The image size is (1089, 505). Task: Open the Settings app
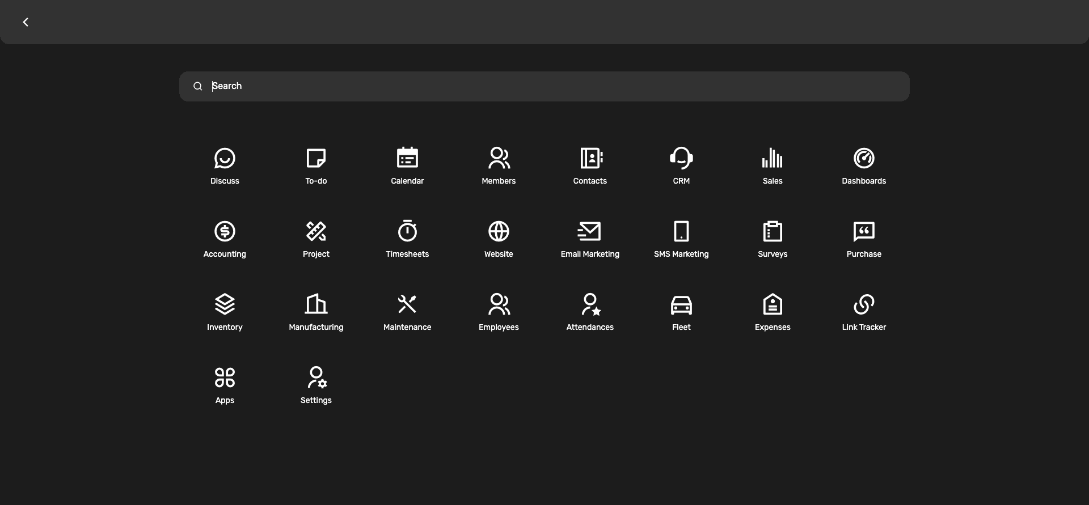coord(316,385)
